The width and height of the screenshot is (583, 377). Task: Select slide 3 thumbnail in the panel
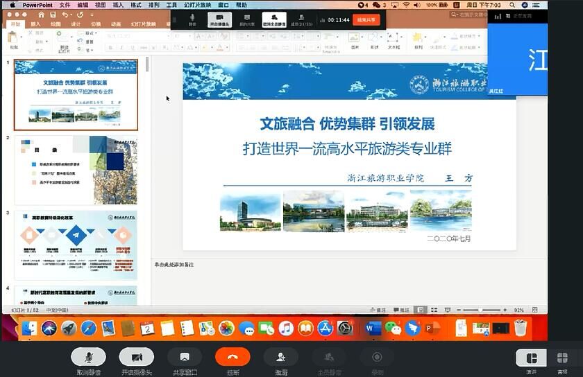pos(76,243)
